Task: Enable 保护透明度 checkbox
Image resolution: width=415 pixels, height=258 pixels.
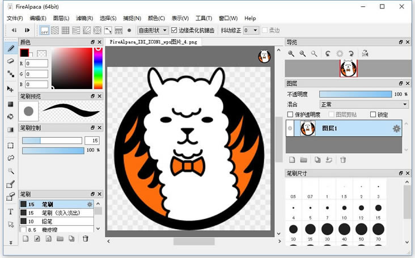Action: (x=290, y=115)
